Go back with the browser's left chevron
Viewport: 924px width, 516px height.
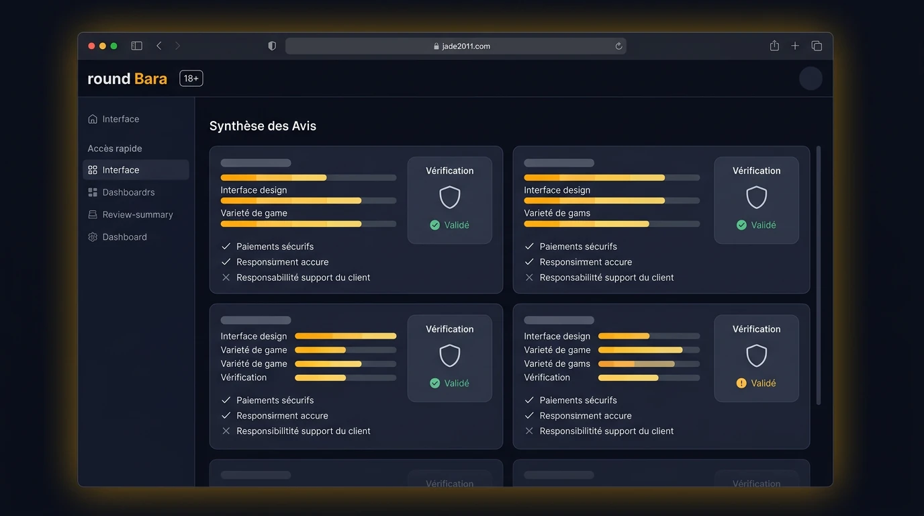click(x=159, y=46)
